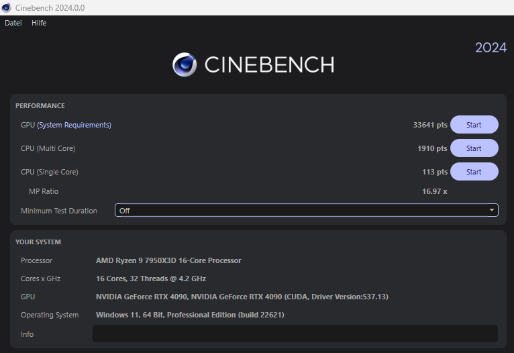514x353 pixels.
Task: Start the CPU Single Core benchmark
Action: click(x=474, y=172)
